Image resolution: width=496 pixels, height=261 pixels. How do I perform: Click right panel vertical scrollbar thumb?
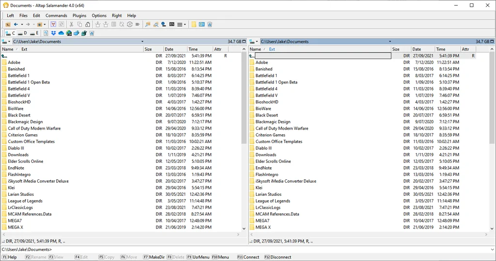492,99
